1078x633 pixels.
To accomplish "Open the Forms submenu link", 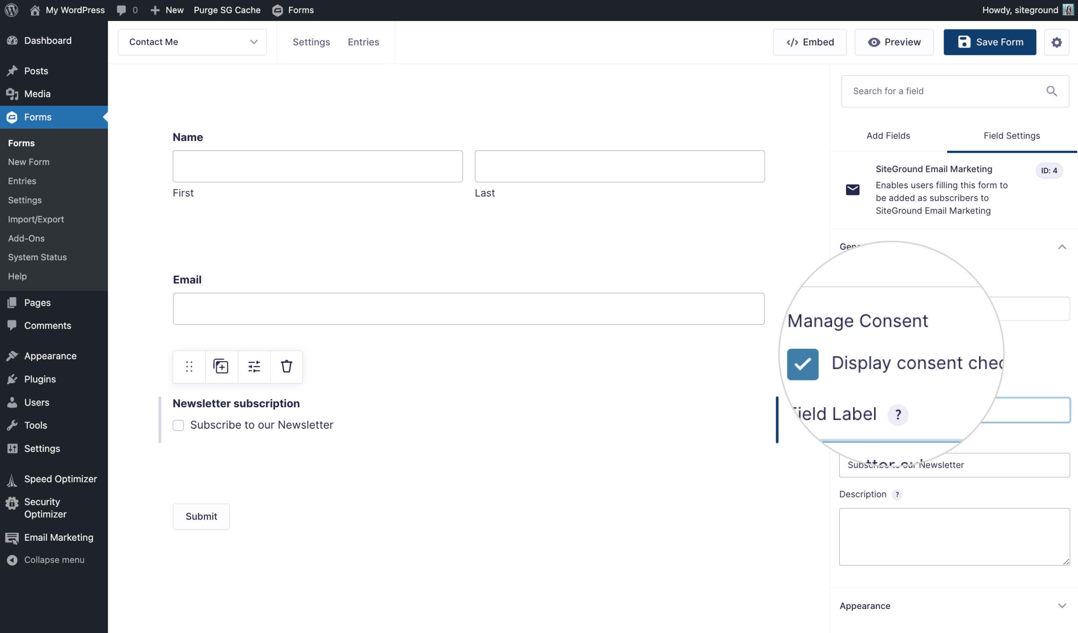I will 21,143.
